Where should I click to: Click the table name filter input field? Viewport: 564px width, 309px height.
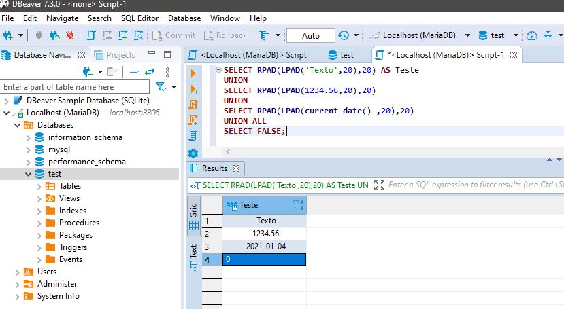(x=75, y=87)
